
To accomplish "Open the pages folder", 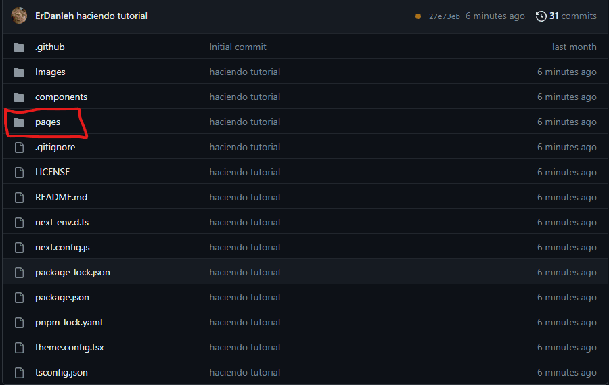I will pyautogui.click(x=47, y=122).
